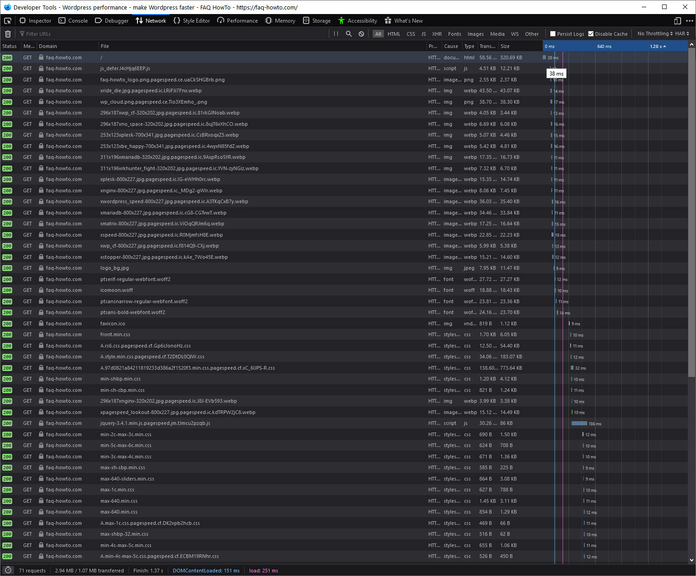Select the logo_bg.jpg request
Image resolution: width=696 pixels, height=576 pixels.
(x=344, y=268)
